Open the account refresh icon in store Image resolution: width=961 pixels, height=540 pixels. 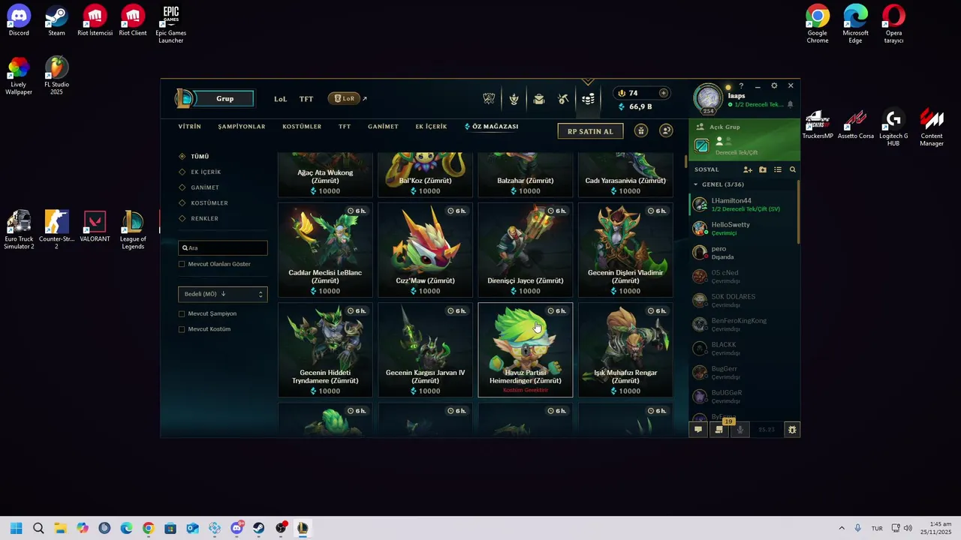pos(666,130)
